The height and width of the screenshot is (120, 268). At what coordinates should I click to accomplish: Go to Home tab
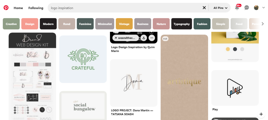coord(18,8)
